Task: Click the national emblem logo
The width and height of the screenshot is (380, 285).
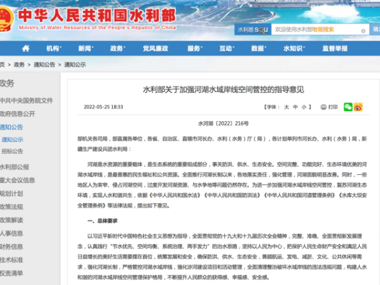Action: [5, 19]
